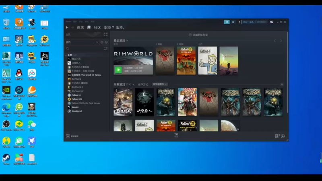
Task: Click the library search magnifier icon
Action: click(68, 49)
